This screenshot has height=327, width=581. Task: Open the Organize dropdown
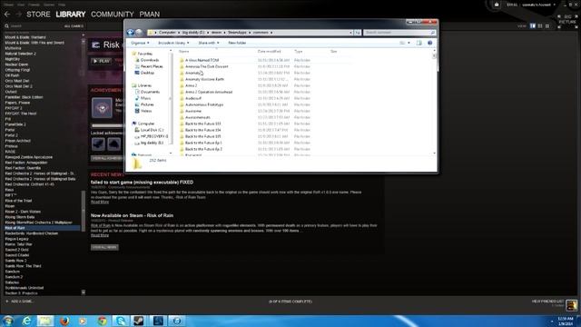click(140, 43)
